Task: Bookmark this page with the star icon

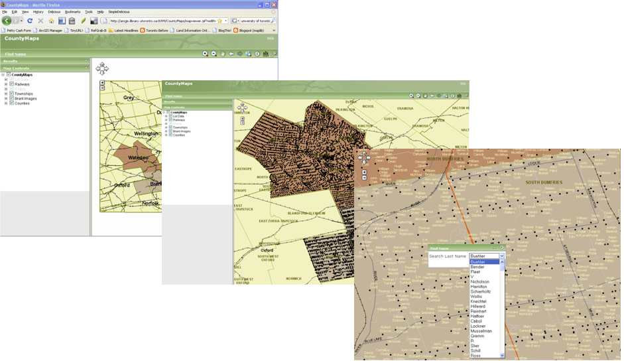Action: [x=219, y=21]
